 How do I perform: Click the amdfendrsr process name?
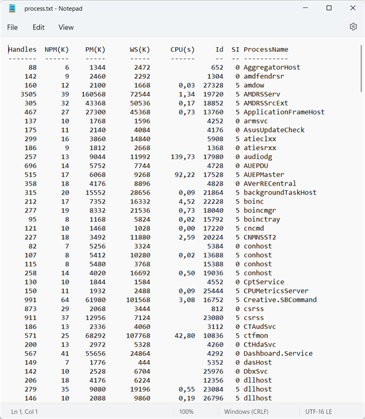pos(264,76)
